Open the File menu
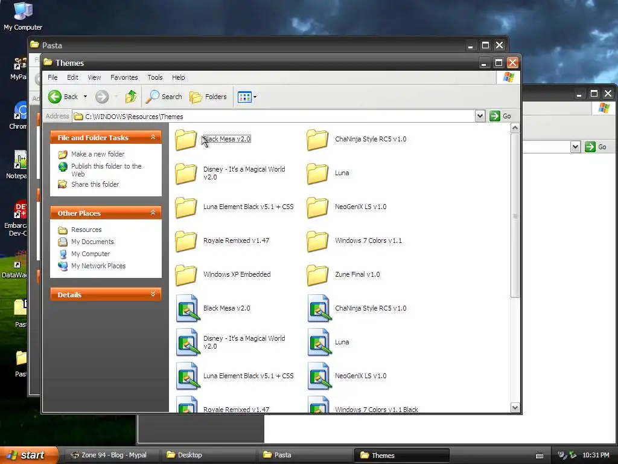Image resolution: width=618 pixels, height=464 pixels. pyautogui.click(x=53, y=77)
